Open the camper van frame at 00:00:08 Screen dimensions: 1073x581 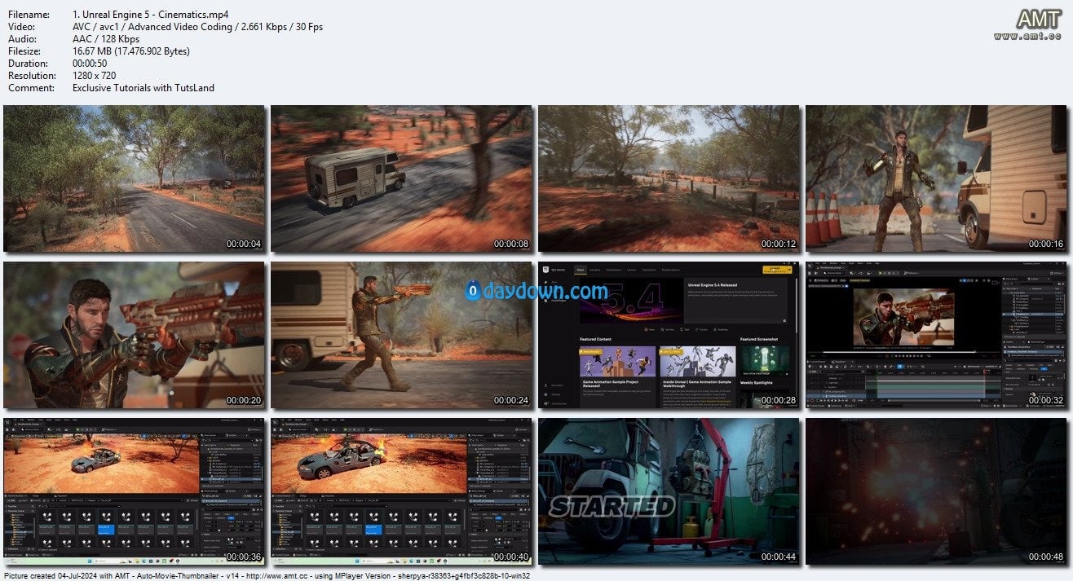click(x=402, y=178)
